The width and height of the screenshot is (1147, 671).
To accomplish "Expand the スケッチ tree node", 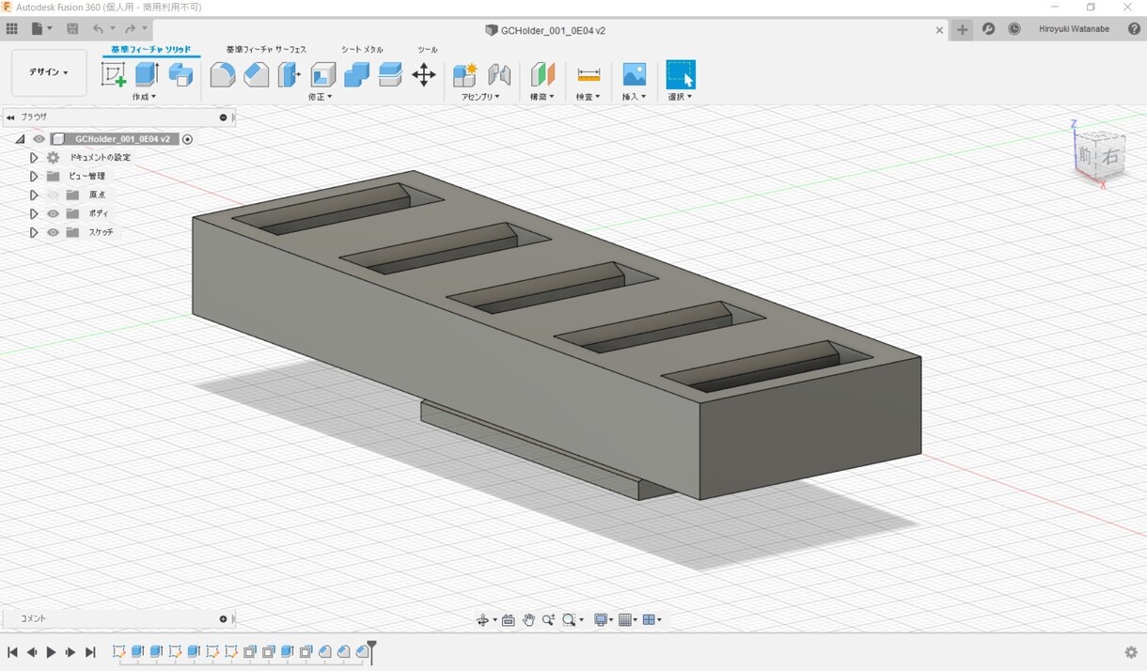I will point(34,232).
